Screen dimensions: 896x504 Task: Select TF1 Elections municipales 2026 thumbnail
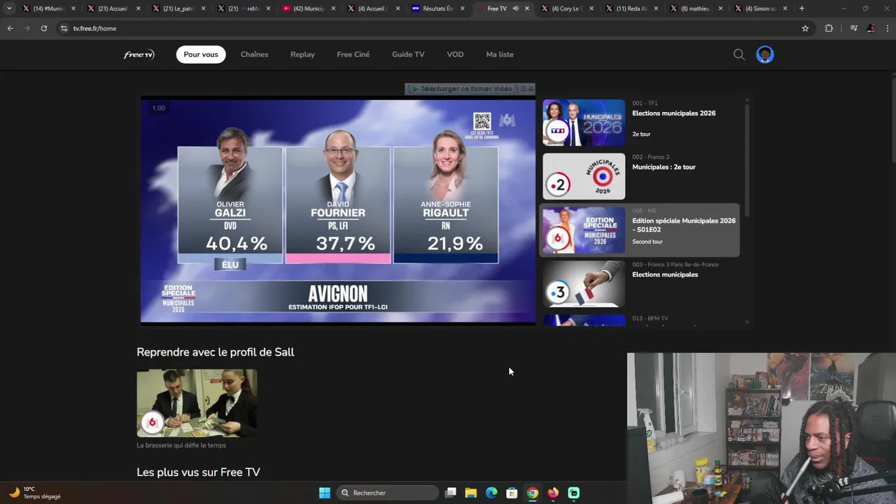[x=584, y=122]
